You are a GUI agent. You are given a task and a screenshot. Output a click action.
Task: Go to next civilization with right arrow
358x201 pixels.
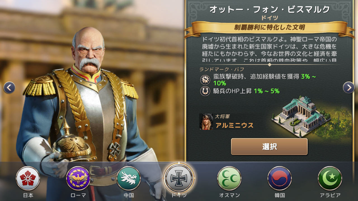tap(349, 88)
